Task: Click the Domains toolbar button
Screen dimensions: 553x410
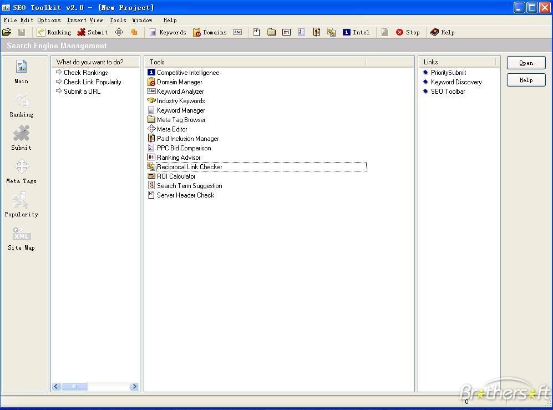Action: point(210,33)
